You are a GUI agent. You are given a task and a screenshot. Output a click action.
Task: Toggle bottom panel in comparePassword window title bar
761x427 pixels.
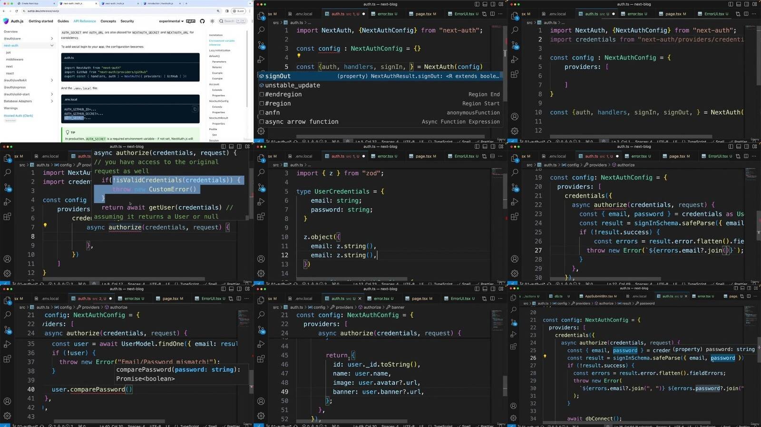(232, 289)
